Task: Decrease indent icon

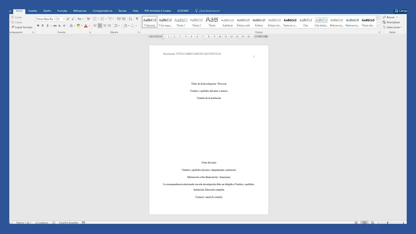Action: pyautogui.click(x=119, y=19)
